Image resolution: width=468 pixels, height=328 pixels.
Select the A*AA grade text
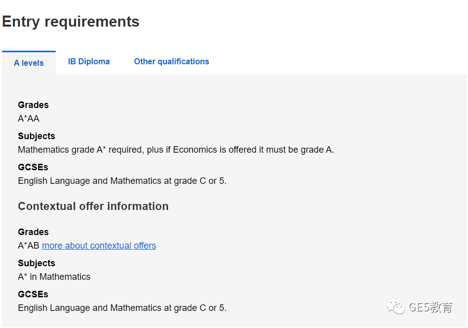[x=29, y=119]
